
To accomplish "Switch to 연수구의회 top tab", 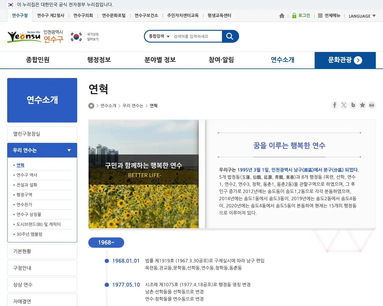I will [83, 16].
